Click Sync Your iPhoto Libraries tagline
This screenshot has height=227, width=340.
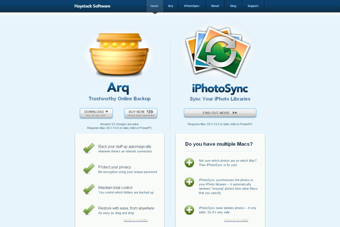point(220,99)
